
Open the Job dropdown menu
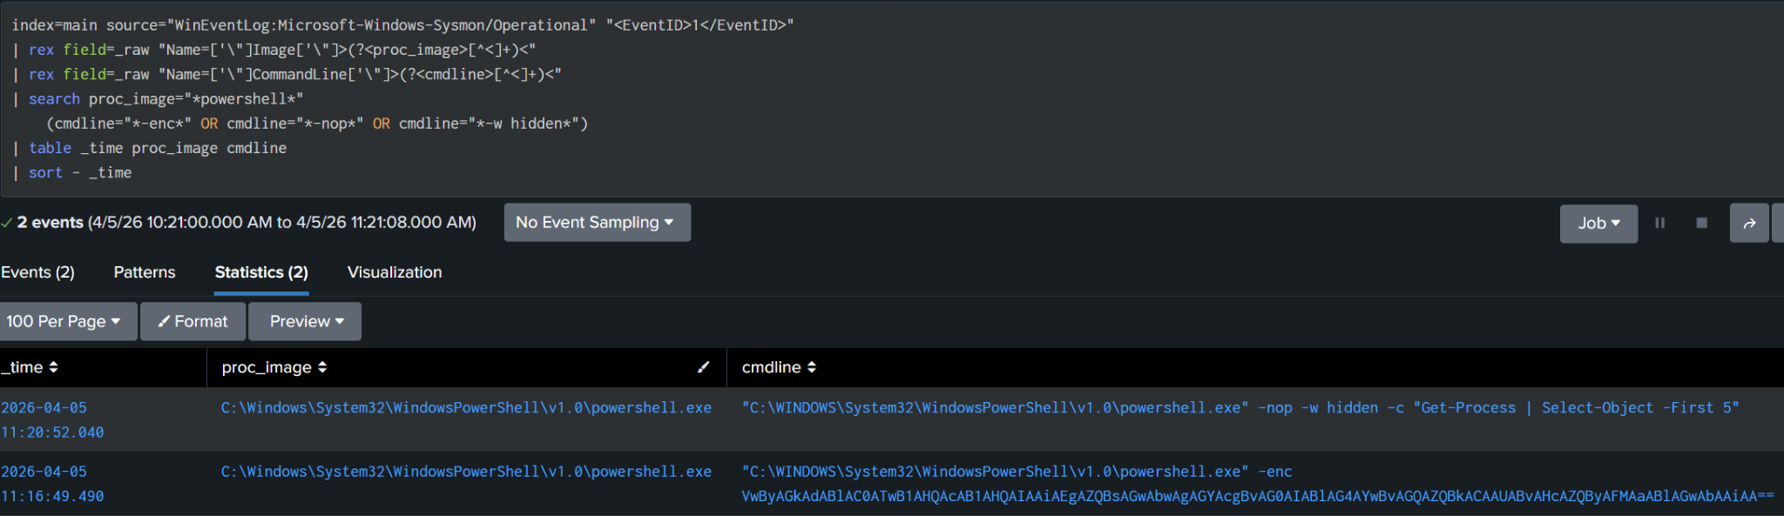coord(1598,223)
